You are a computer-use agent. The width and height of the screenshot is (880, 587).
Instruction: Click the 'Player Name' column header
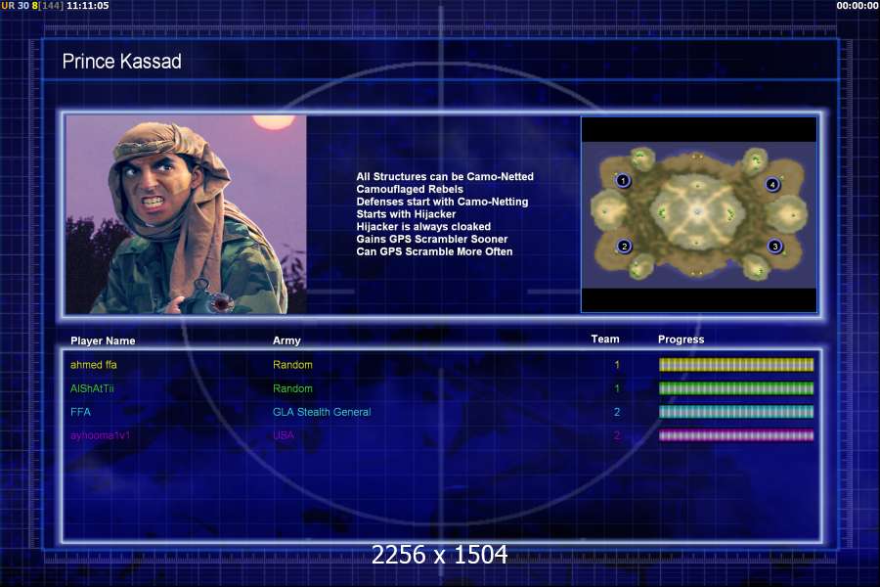tap(103, 340)
